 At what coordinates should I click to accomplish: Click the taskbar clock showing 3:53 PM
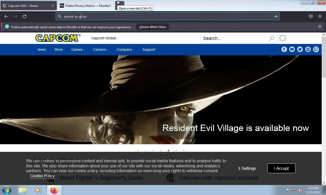click(313, 190)
